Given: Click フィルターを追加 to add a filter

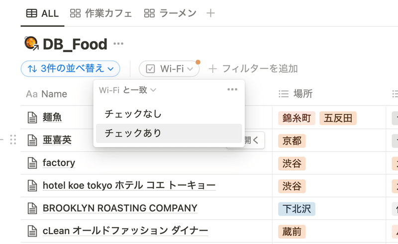Looking at the screenshot, I should click(x=253, y=69).
